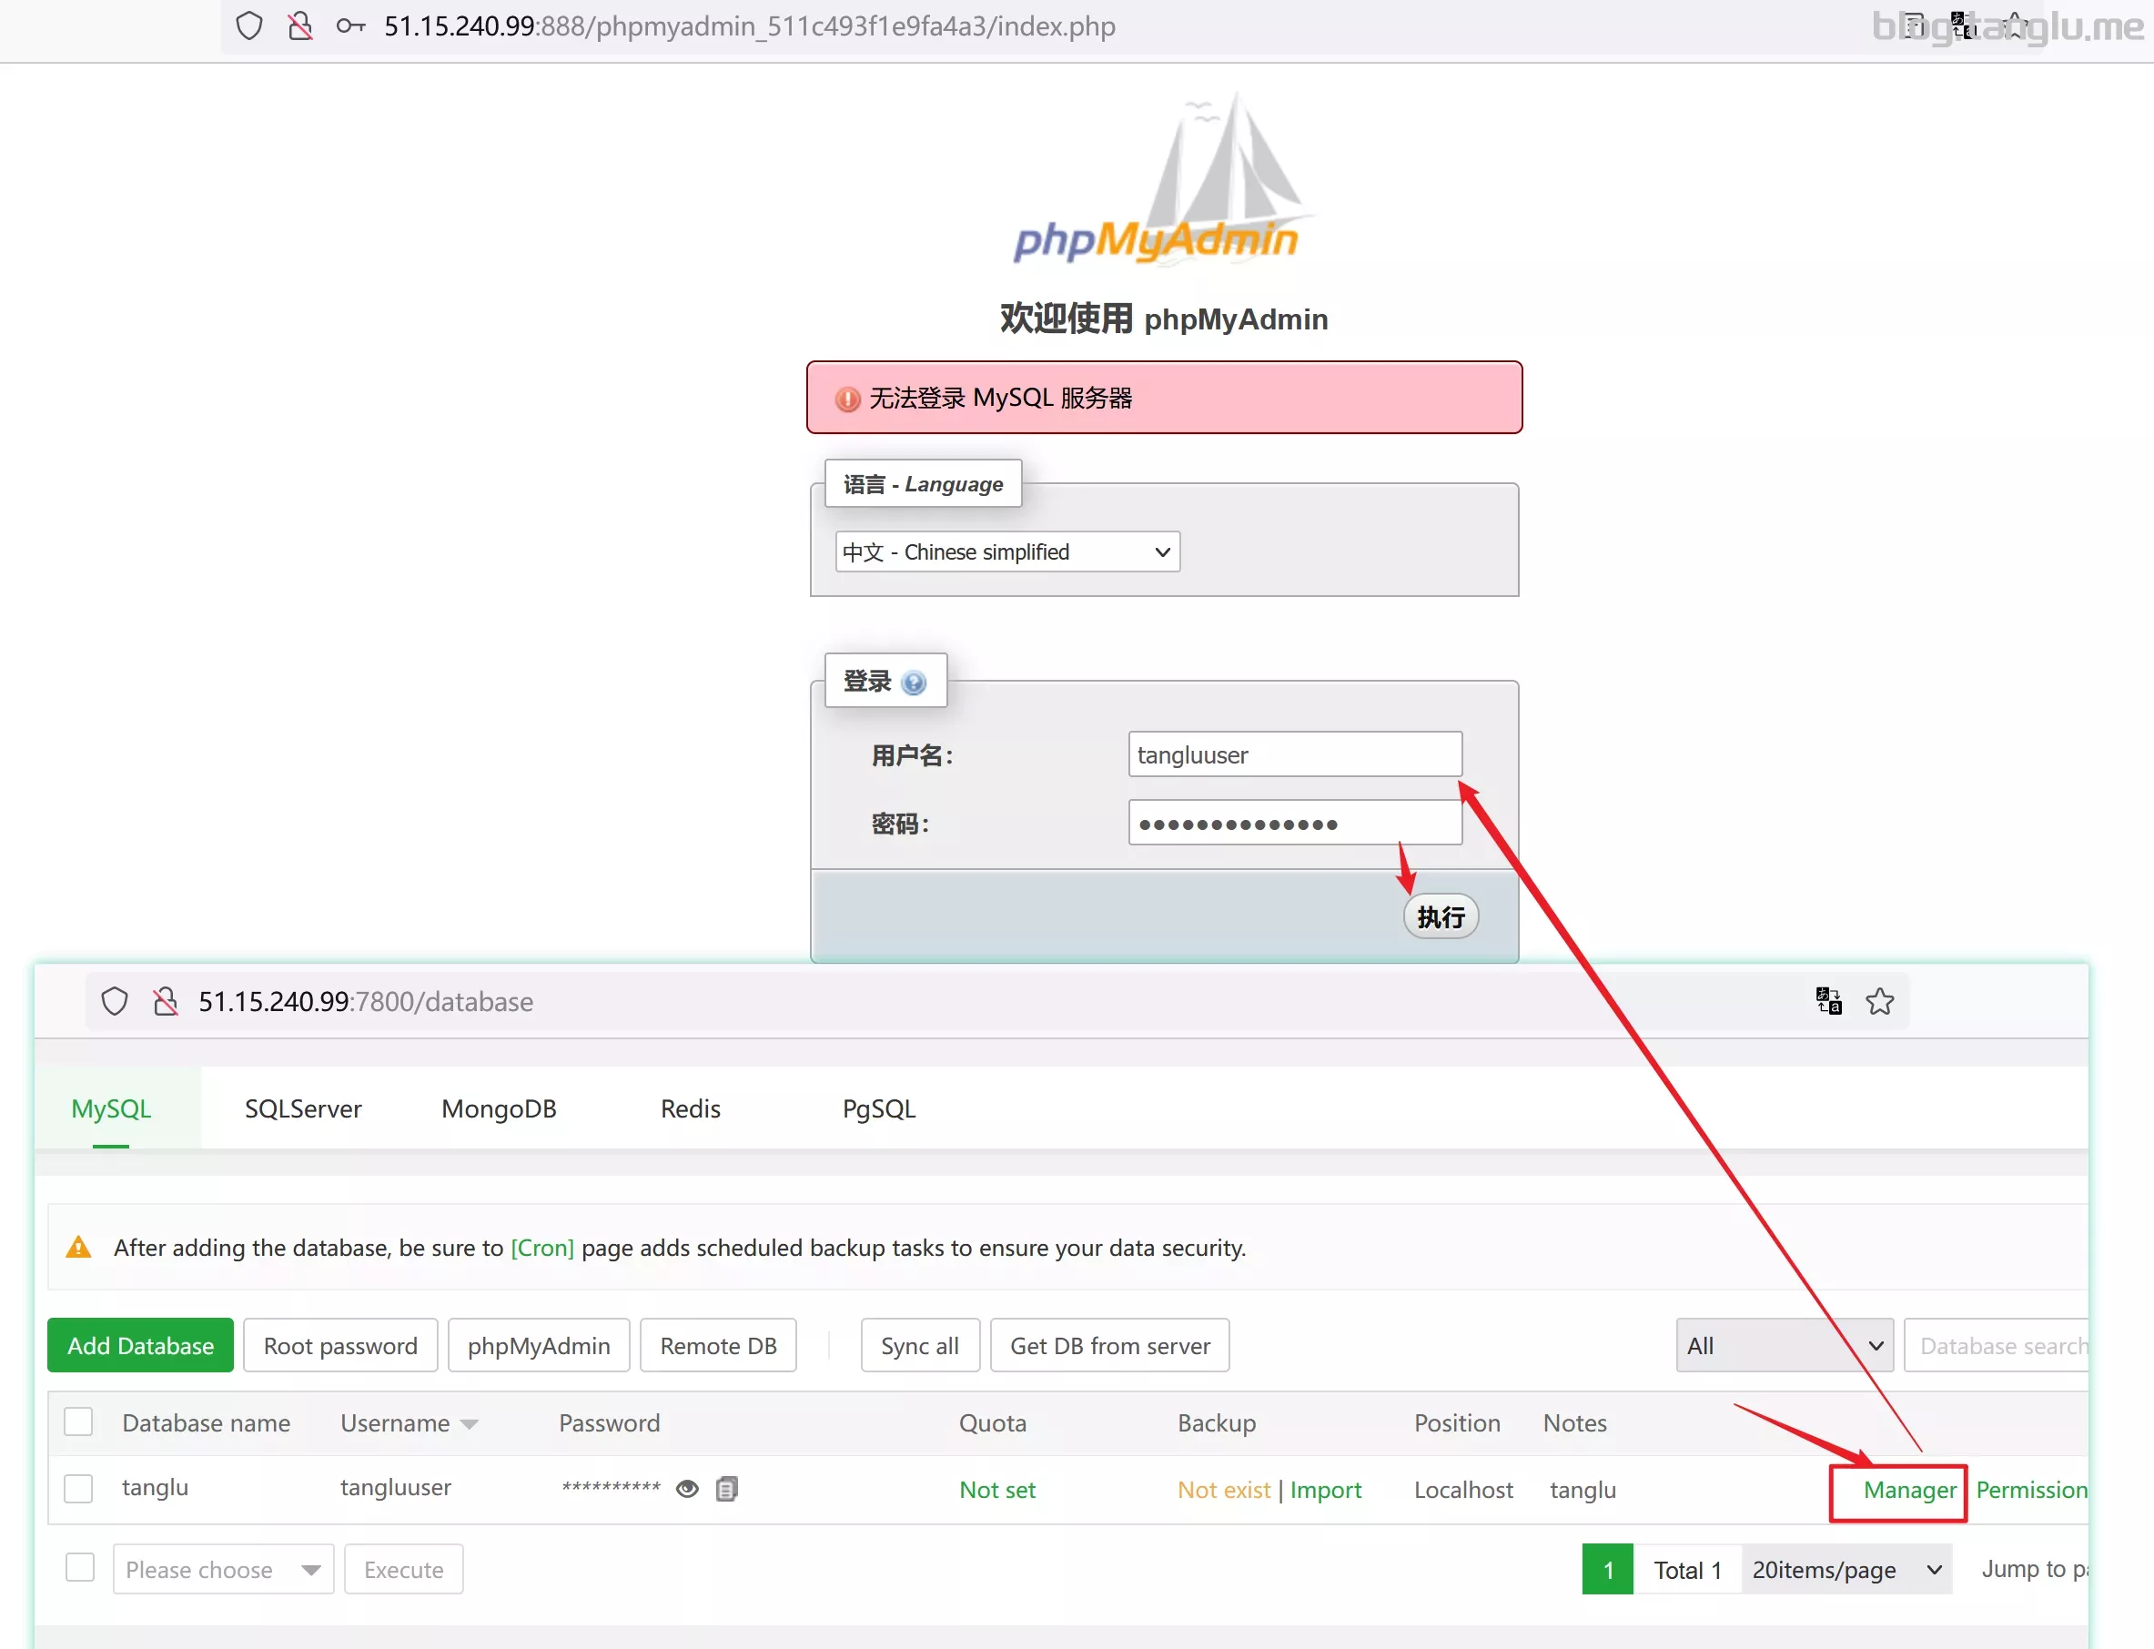The width and height of the screenshot is (2154, 1649).
Task: Tick the tanglu database row checkbox
Action: [78, 1488]
